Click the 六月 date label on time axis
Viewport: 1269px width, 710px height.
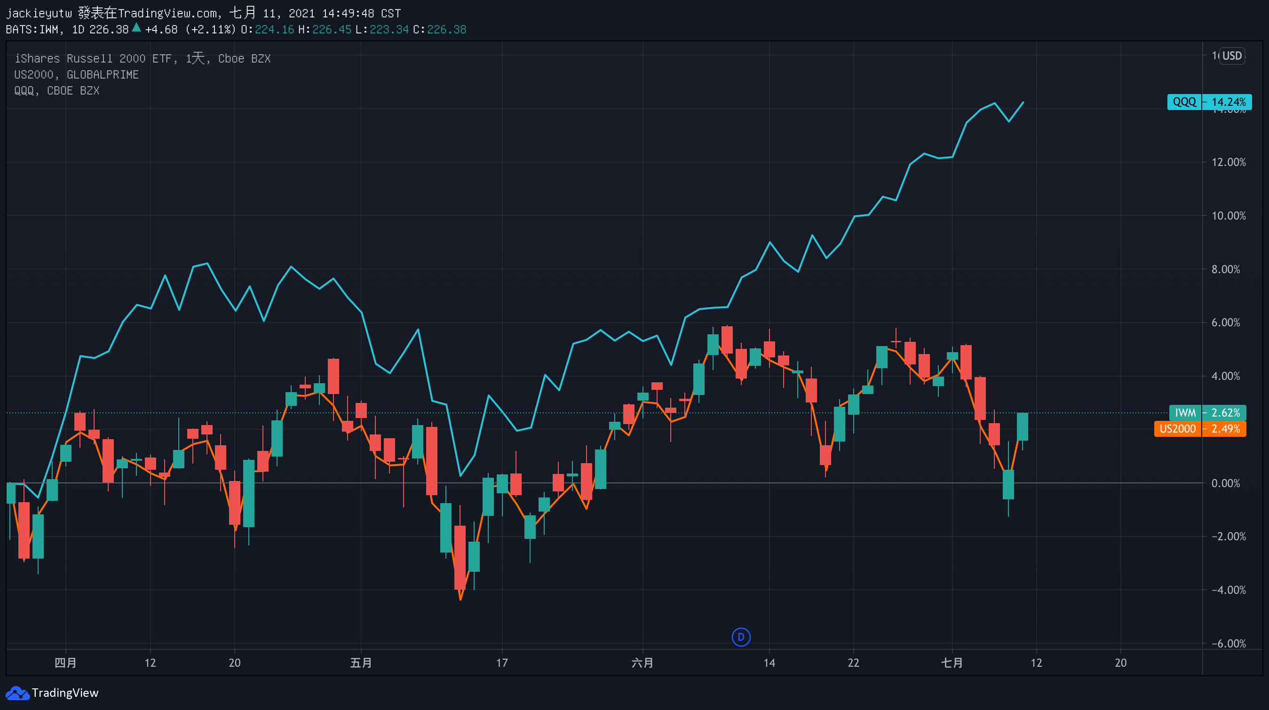click(642, 663)
